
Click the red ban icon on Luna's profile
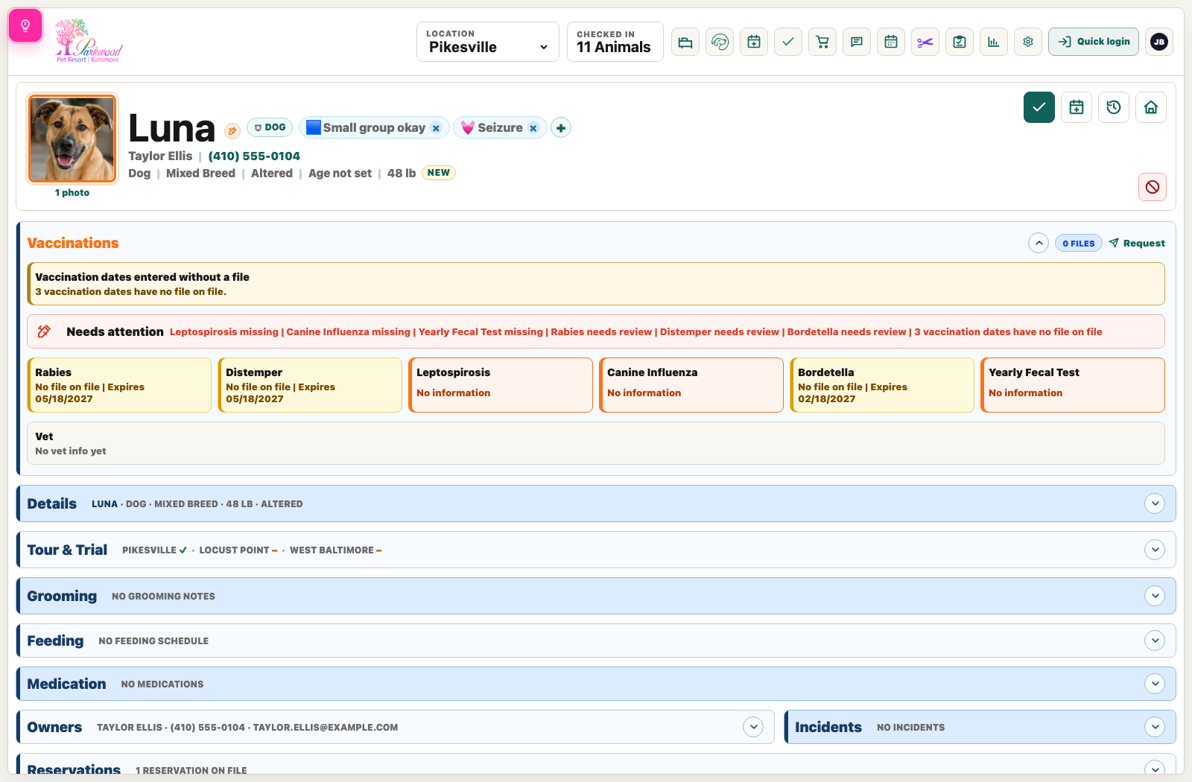click(1153, 187)
